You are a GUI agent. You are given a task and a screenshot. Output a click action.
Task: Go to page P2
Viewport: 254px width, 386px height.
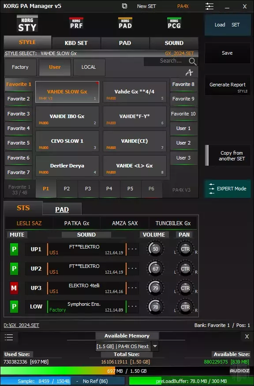[67, 189]
